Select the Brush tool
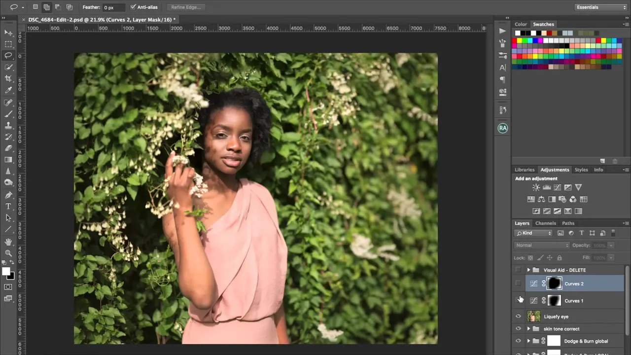Image resolution: width=631 pixels, height=355 pixels. [8, 114]
